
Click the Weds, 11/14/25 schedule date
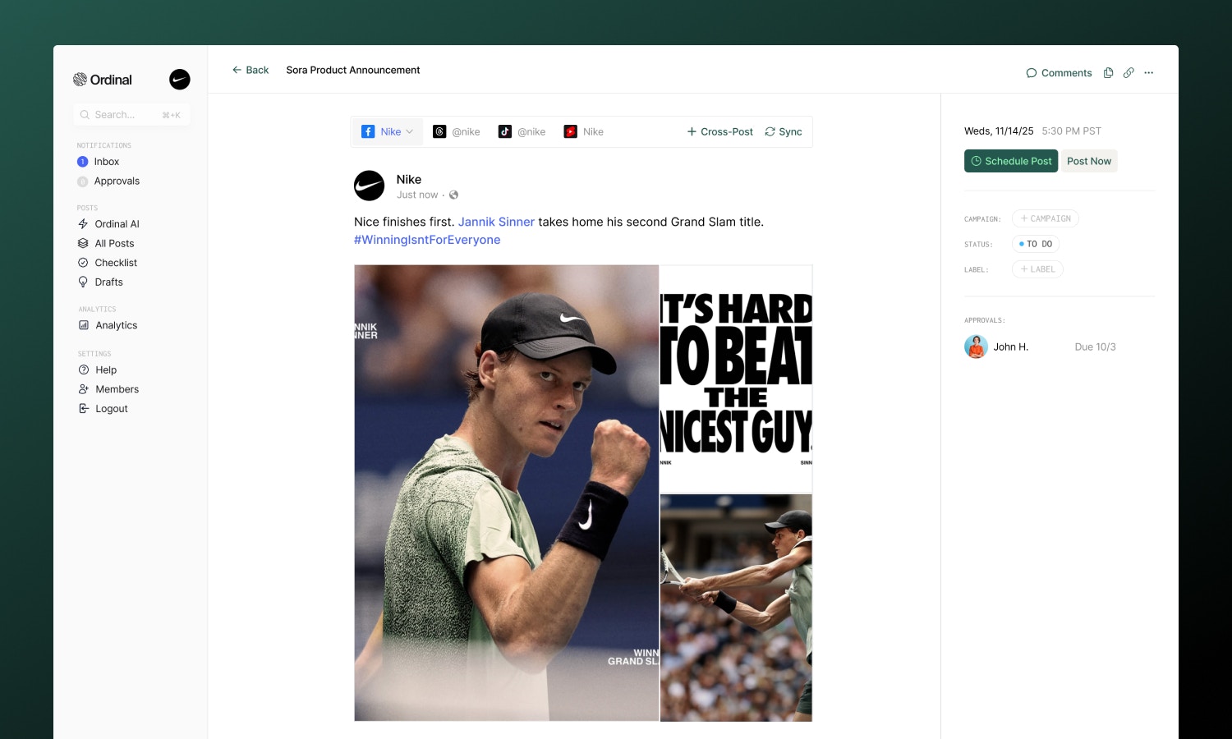coord(999,131)
